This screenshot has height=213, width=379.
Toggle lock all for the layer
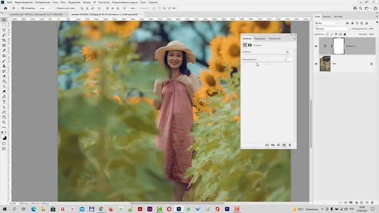[345, 34]
